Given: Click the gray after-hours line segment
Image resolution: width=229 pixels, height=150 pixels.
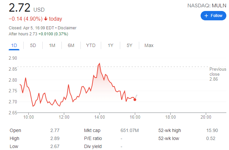Looking at the screenshot, I should pos(136,97).
